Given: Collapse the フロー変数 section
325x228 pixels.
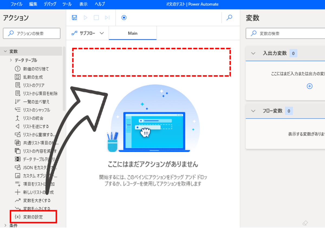Looking at the screenshot, I should tap(253, 111).
